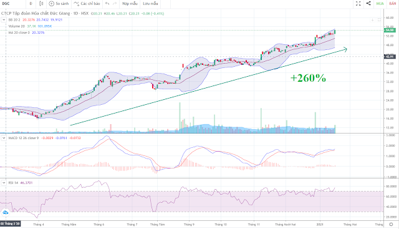Click the So sánh compare button

(59, 4)
